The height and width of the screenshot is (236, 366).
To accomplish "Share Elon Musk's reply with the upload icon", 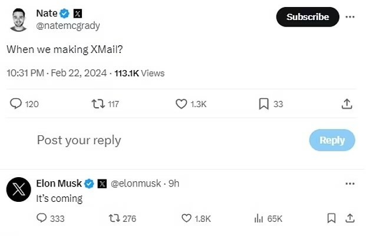I will click(350, 218).
